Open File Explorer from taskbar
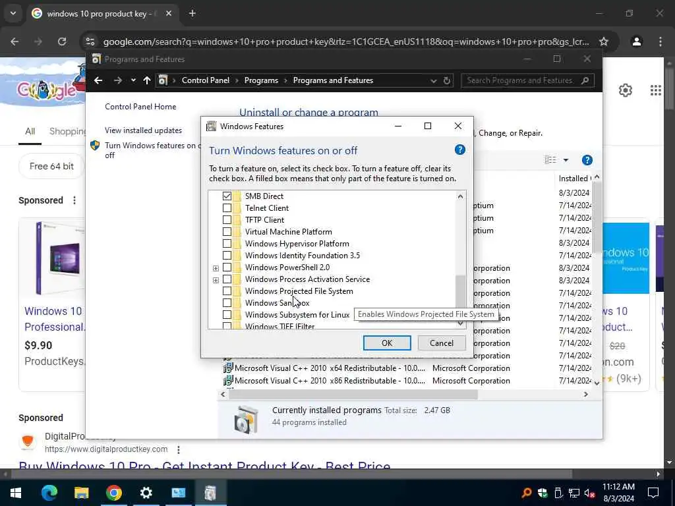 click(81, 493)
